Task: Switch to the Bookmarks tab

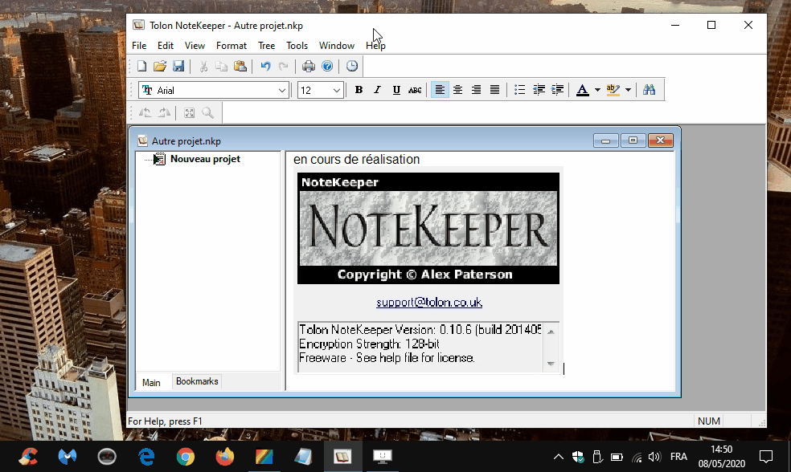Action: [197, 381]
